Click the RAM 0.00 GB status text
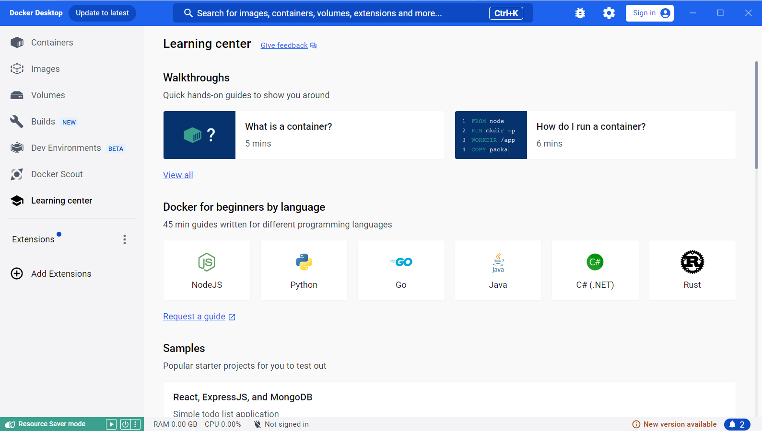Image resolution: width=762 pixels, height=431 pixels. tap(176, 424)
